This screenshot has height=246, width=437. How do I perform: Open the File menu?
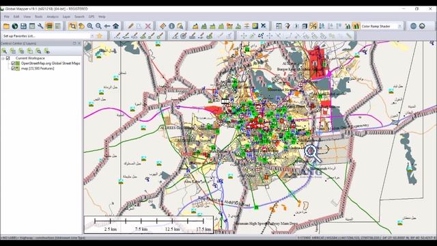coord(7,16)
